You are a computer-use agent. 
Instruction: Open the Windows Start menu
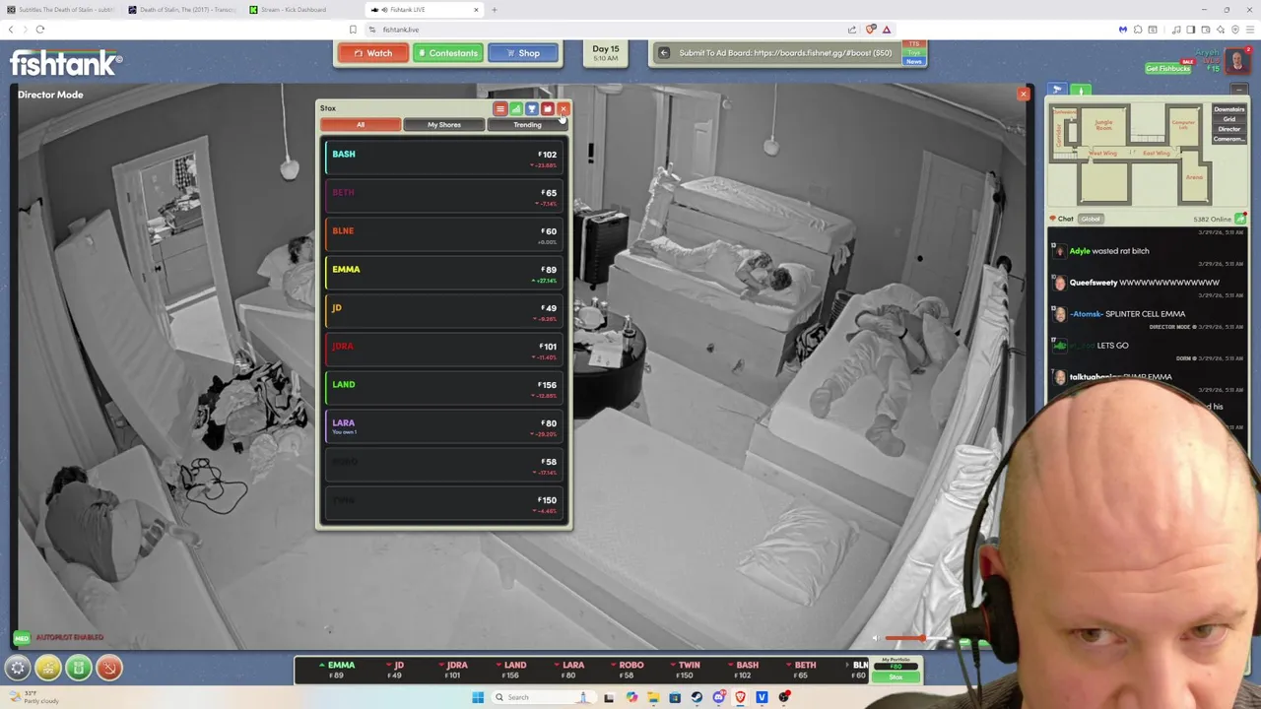[478, 697]
